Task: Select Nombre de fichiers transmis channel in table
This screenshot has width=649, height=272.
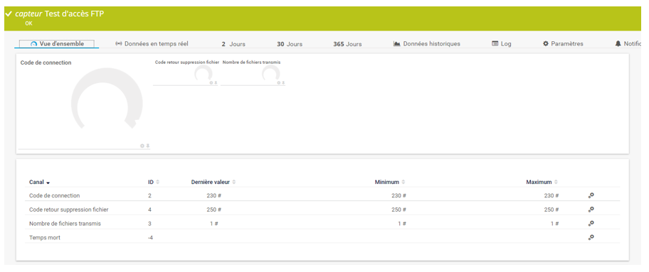Action: tap(65, 224)
